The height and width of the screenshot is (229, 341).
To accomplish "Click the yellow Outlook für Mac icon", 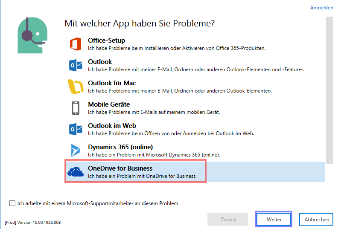I will pyautogui.click(x=76, y=87).
